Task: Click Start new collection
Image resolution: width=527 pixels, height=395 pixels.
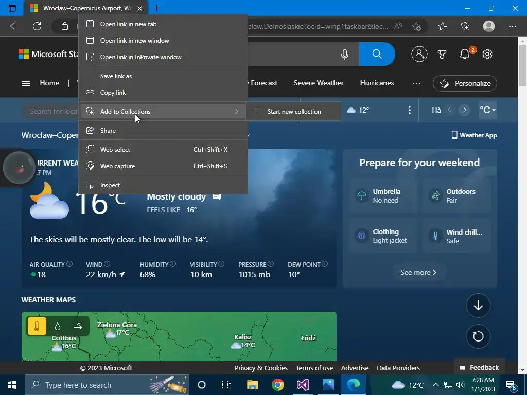Action: click(x=293, y=111)
